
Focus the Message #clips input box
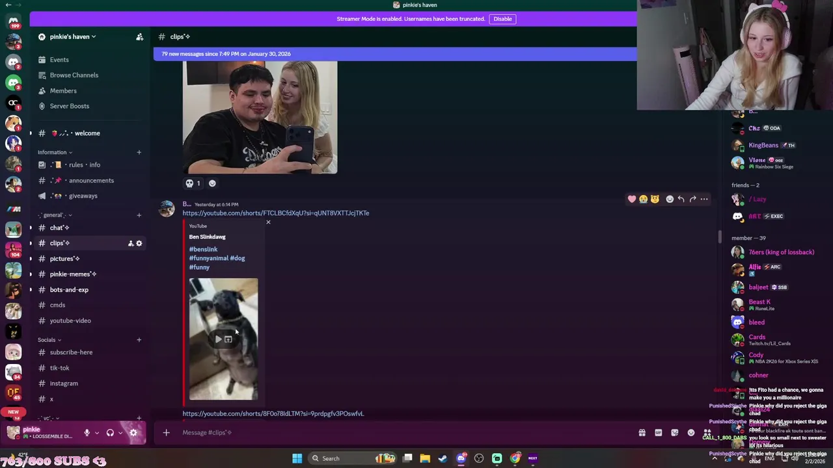coord(403,433)
